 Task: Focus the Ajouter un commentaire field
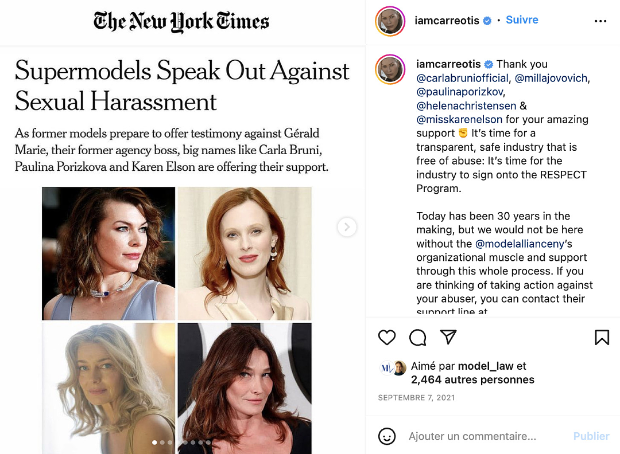(x=472, y=436)
